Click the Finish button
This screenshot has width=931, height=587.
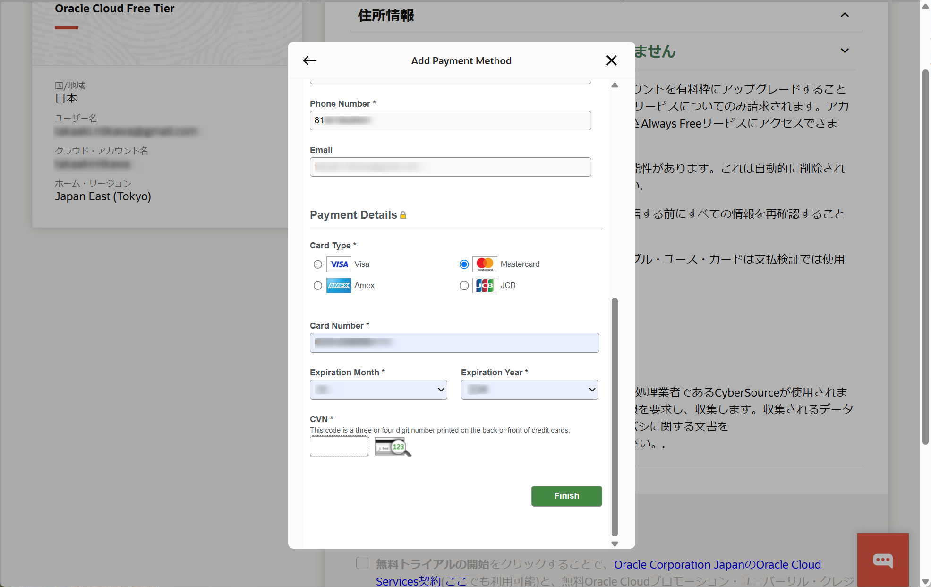pyautogui.click(x=566, y=496)
